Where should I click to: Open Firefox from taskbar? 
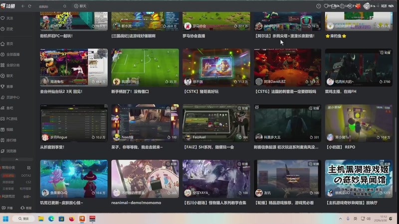(x=72, y=219)
